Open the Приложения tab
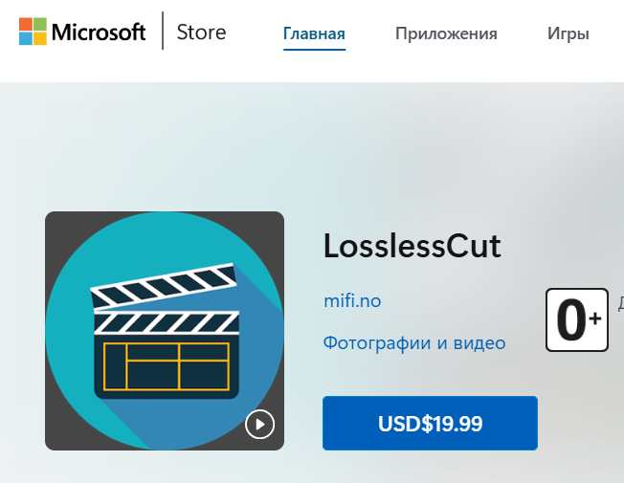The width and height of the screenshot is (624, 483). pos(446,33)
